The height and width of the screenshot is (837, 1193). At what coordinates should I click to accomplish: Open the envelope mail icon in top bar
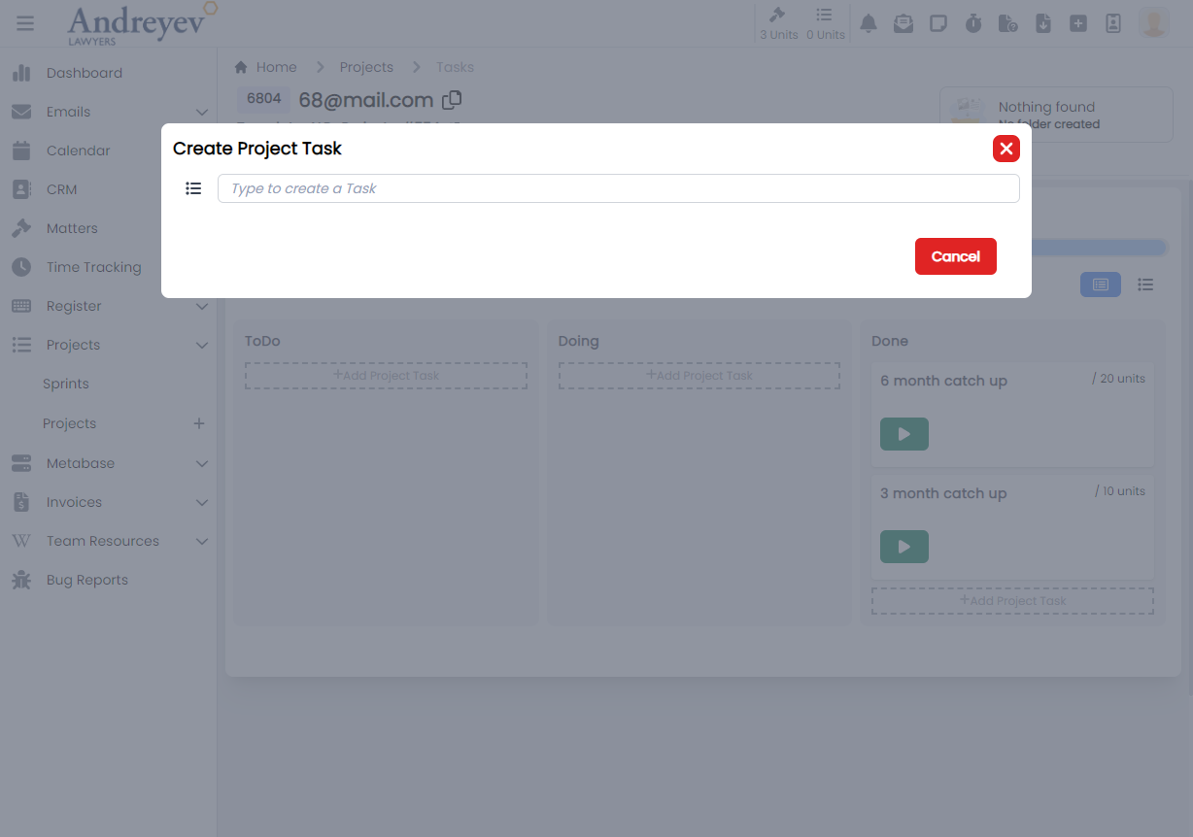coord(903,23)
